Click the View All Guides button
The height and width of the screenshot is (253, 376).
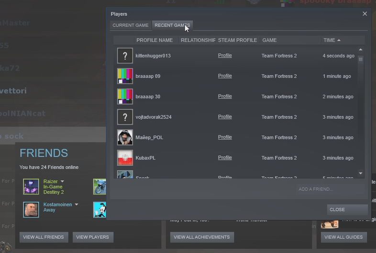pos(343,237)
